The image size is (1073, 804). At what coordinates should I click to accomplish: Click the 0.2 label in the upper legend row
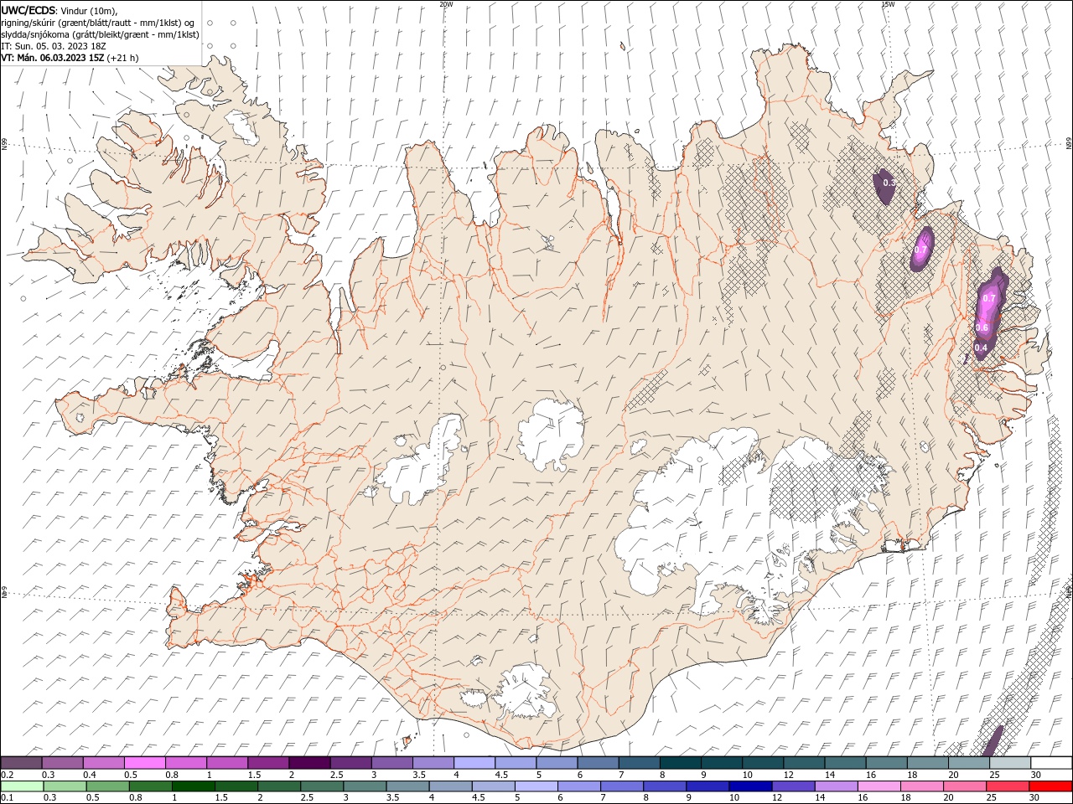pyautogui.click(x=8, y=776)
